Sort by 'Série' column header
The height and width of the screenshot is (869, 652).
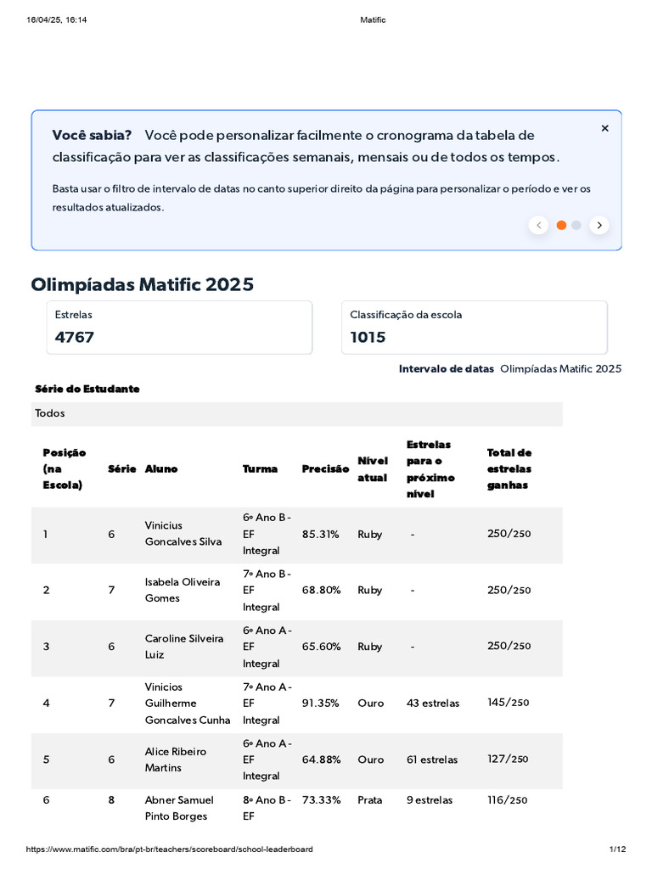(x=122, y=468)
